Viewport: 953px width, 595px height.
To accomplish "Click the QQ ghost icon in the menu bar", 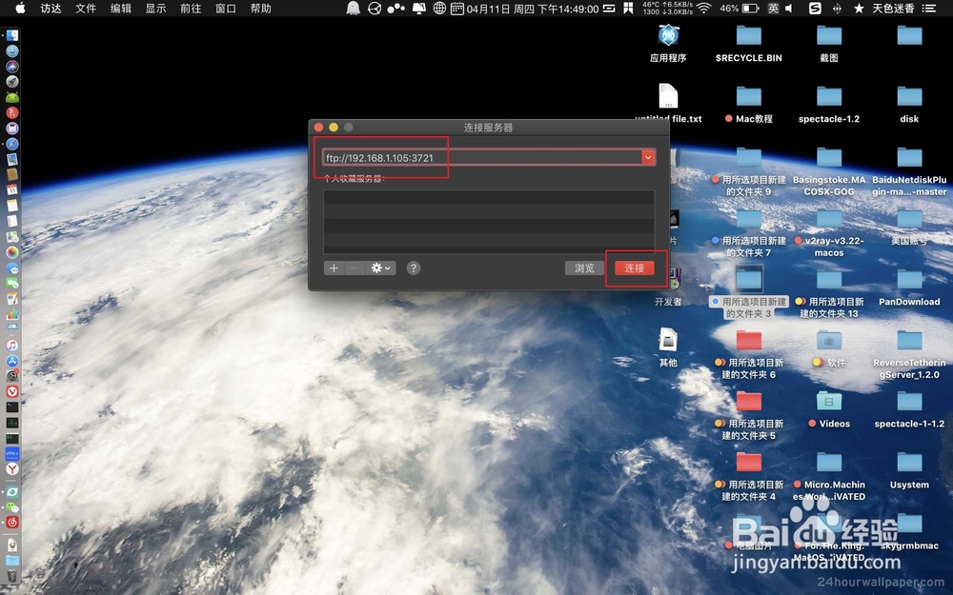I will pyautogui.click(x=354, y=9).
